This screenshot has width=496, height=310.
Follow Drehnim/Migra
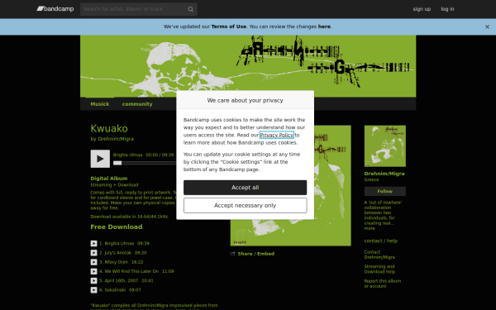click(x=385, y=192)
